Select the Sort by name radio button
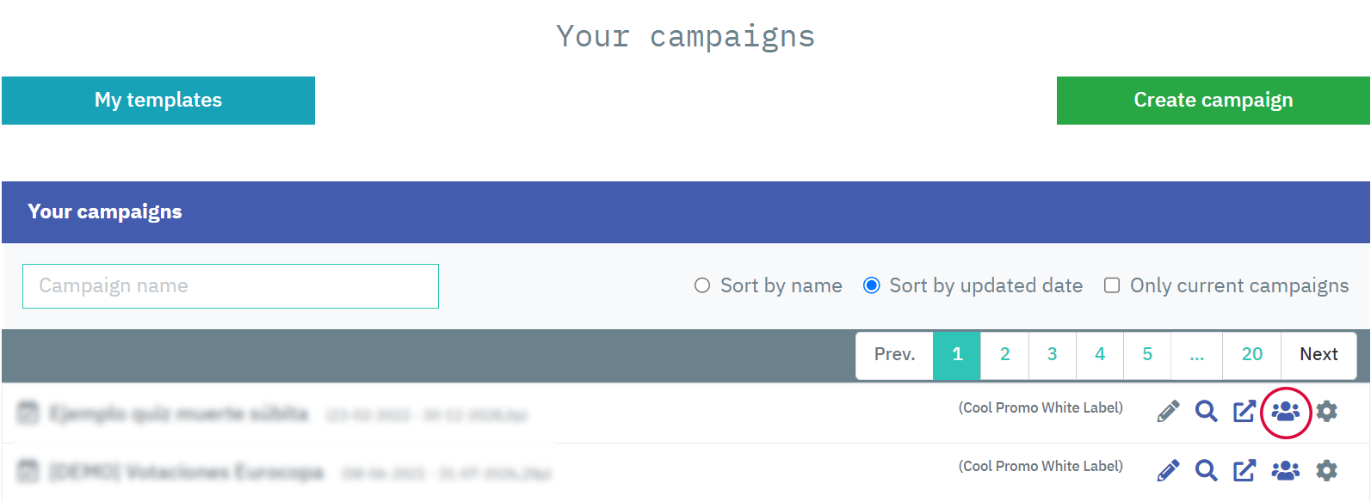This screenshot has height=502, width=1371. 702,285
